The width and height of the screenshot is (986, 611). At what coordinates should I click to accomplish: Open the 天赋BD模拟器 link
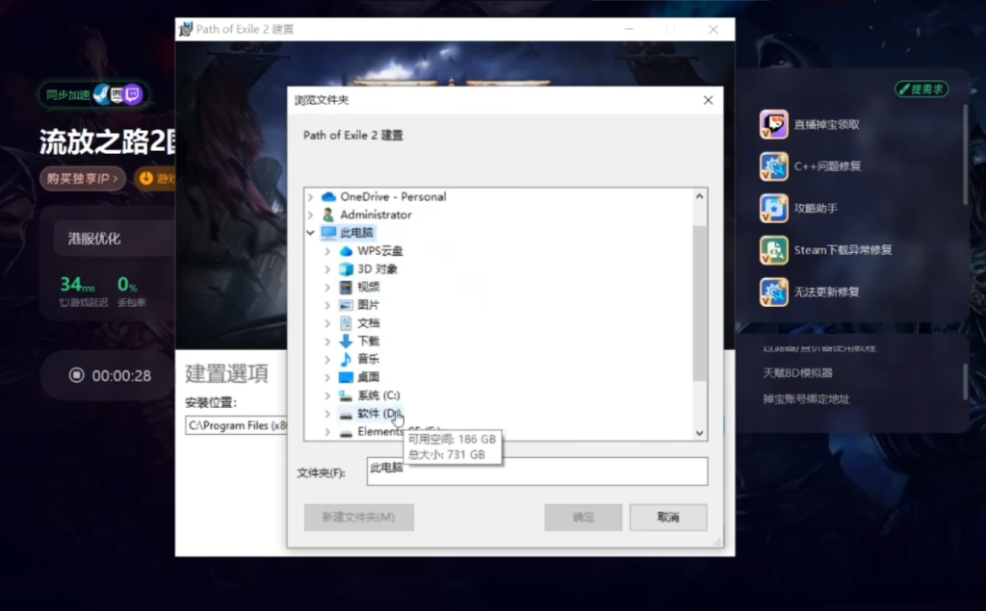pos(797,372)
